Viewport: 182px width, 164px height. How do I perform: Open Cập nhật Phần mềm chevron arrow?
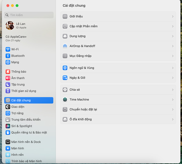click(173, 26)
